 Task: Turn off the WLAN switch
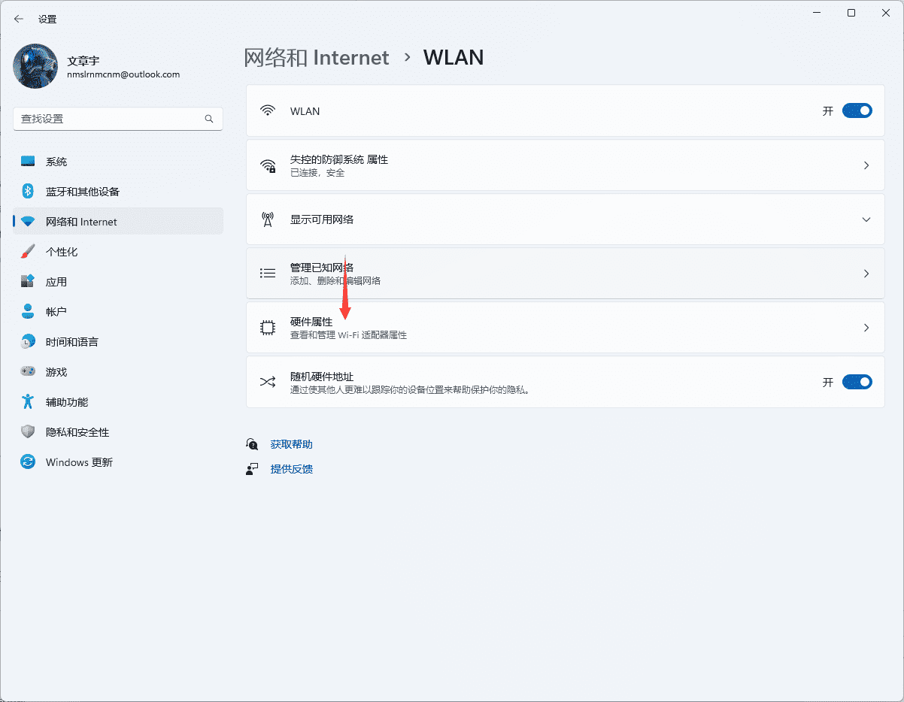(x=857, y=110)
